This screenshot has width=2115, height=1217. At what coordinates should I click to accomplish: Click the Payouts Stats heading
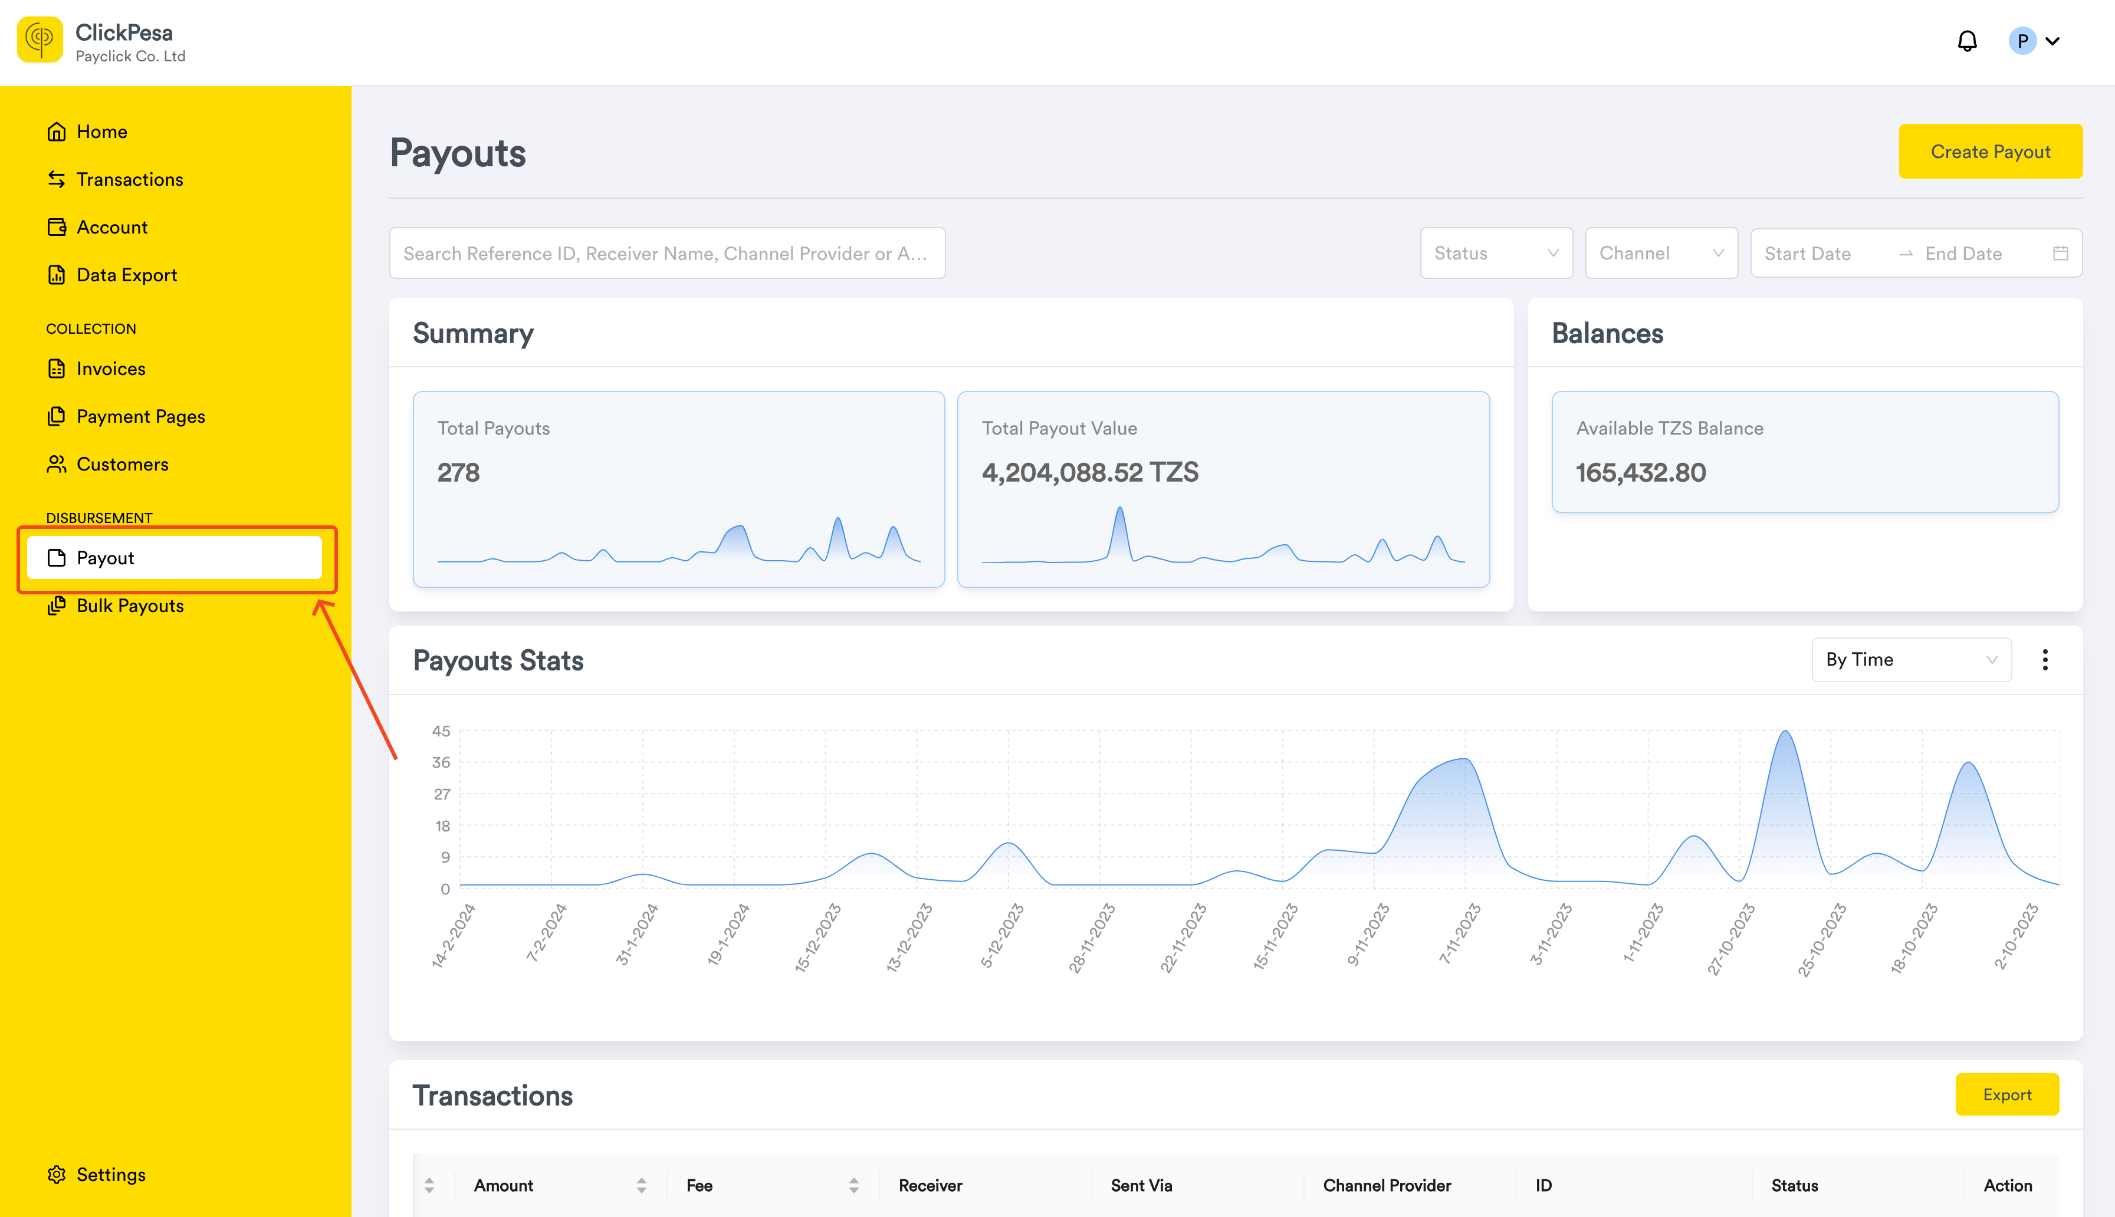pyautogui.click(x=498, y=660)
